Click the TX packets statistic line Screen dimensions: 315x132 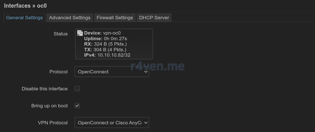[105, 50]
